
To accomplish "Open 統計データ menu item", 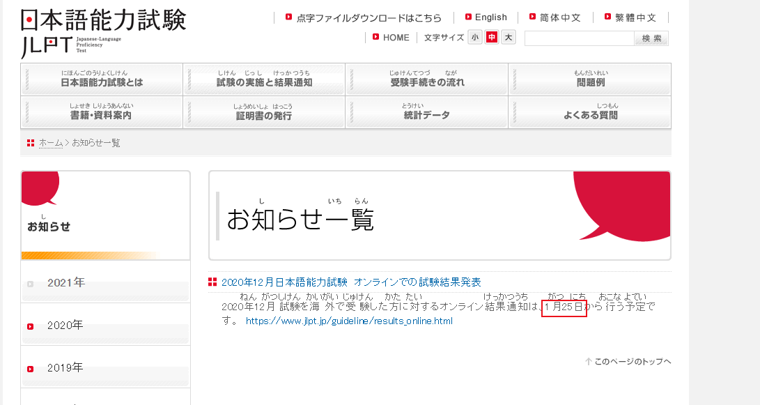I will [426, 112].
